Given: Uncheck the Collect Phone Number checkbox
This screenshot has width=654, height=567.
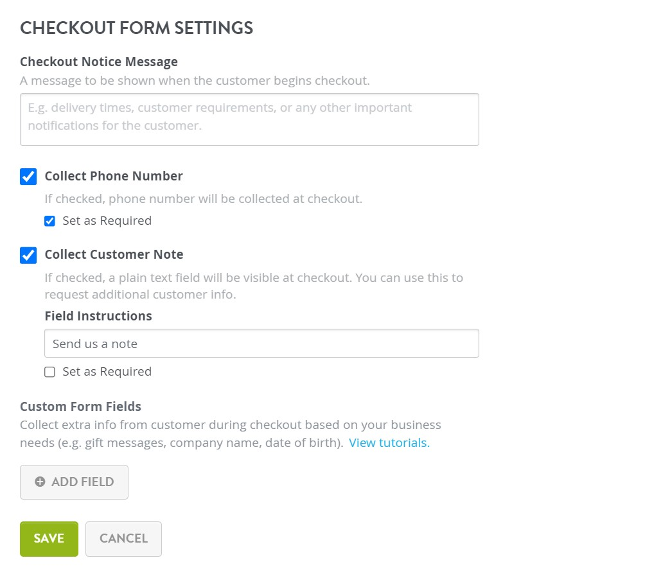Looking at the screenshot, I should coord(28,177).
